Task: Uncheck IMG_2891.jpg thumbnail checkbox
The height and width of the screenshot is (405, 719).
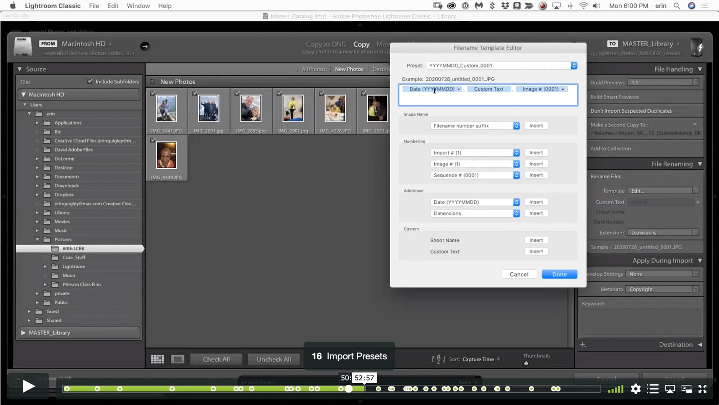Action: click(x=194, y=93)
